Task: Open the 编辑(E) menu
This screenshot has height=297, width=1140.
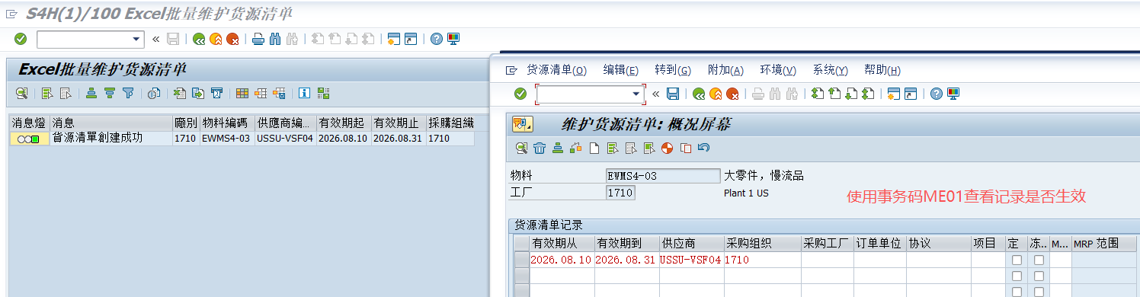Action: pyautogui.click(x=621, y=70)
